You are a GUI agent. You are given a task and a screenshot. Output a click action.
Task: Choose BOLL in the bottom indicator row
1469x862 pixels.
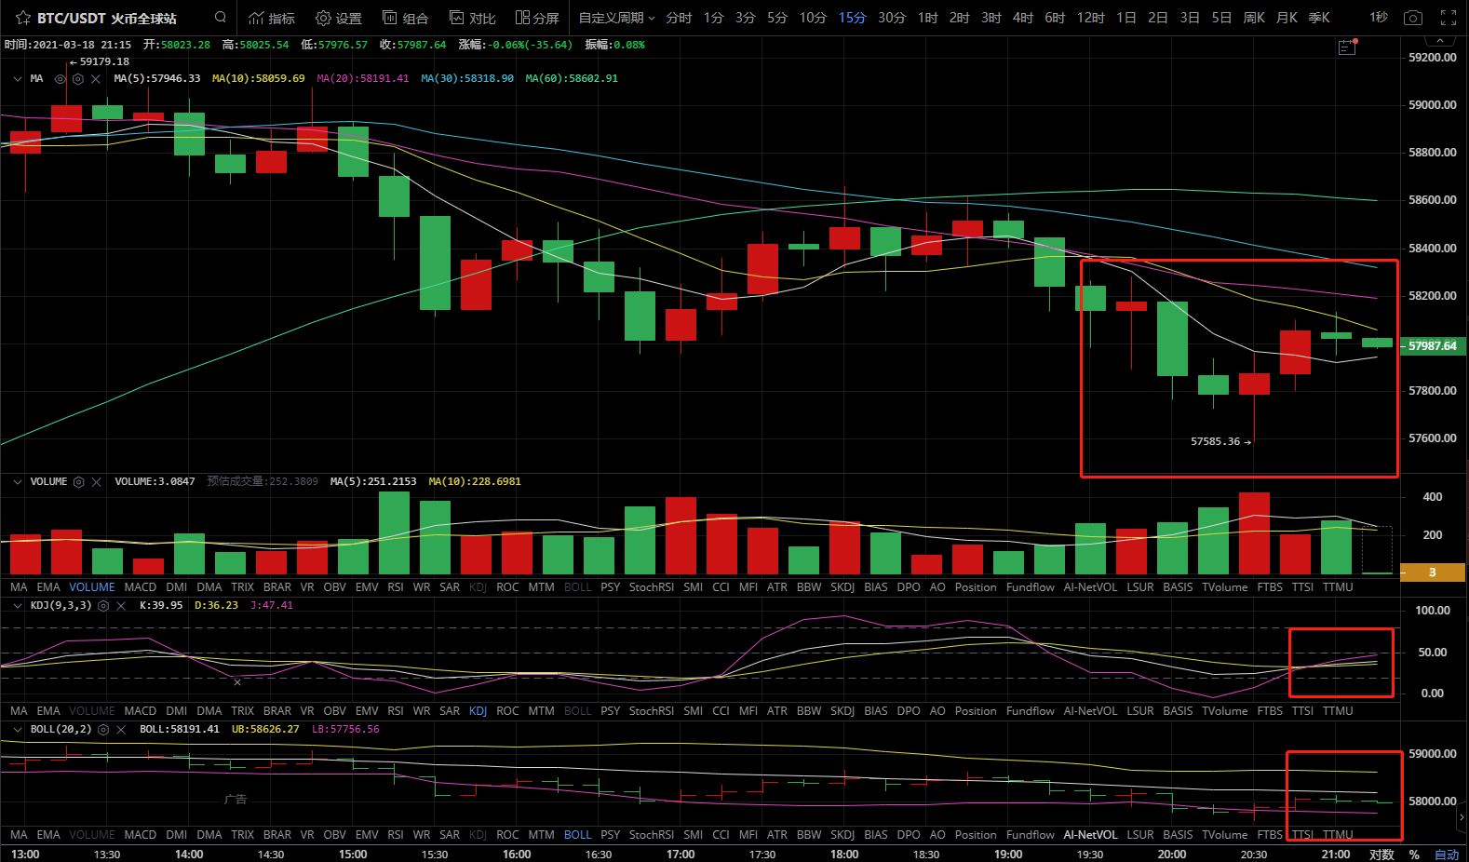(578, 835)
